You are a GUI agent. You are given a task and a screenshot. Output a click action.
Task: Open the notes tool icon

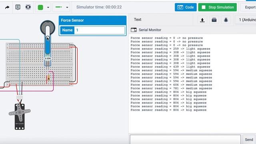(x=18, y=7)
